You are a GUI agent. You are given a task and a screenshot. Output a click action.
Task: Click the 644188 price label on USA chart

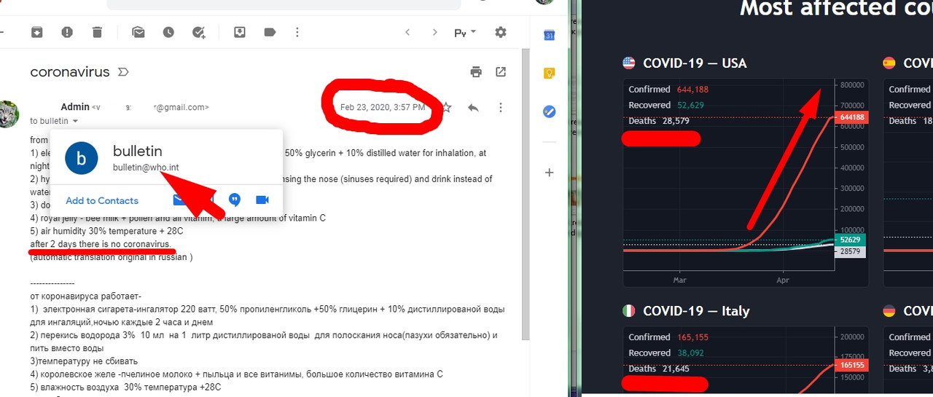coord(852,117)
